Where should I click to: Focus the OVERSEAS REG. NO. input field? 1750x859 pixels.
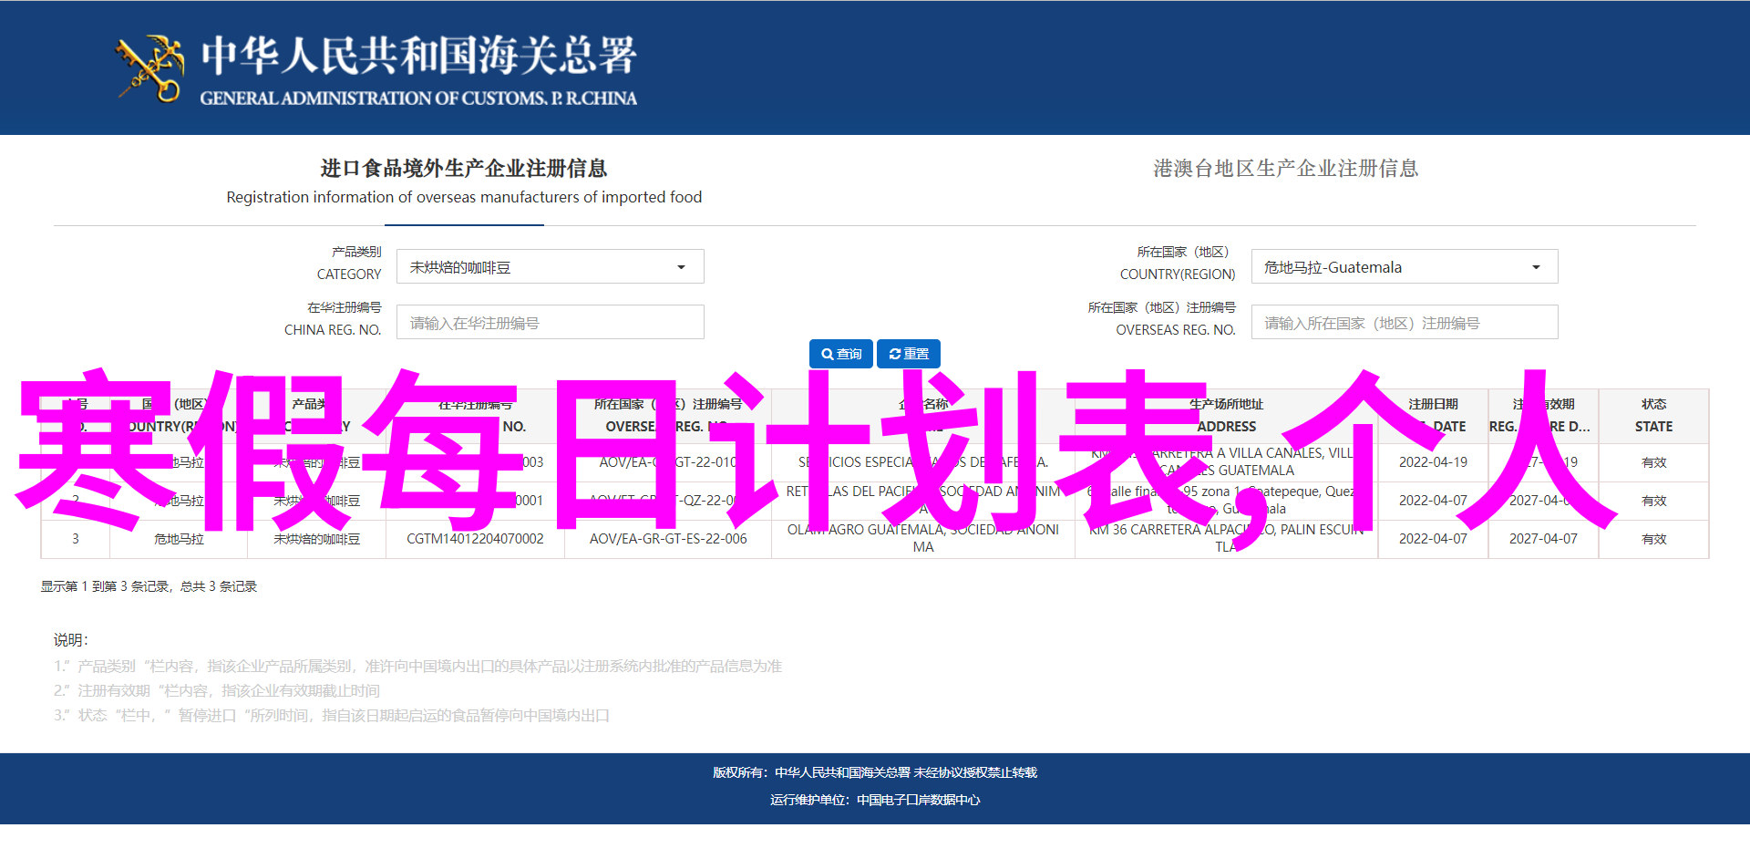(x=1404, y=323)
